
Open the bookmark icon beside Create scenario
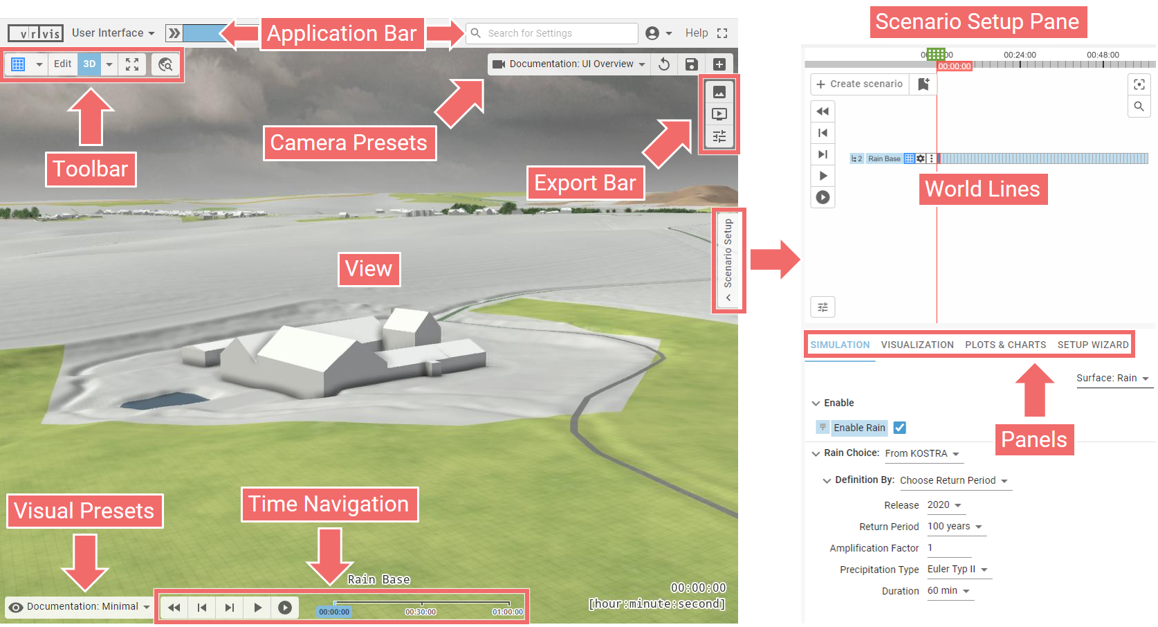[x=923, y=84]
